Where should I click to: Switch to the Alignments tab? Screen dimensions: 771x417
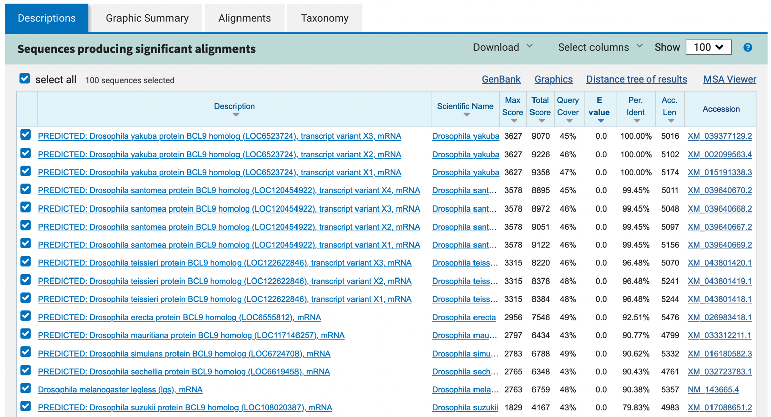coord(245,18)
